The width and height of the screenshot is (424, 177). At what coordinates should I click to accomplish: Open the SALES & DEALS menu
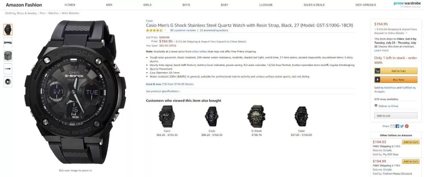314,5
